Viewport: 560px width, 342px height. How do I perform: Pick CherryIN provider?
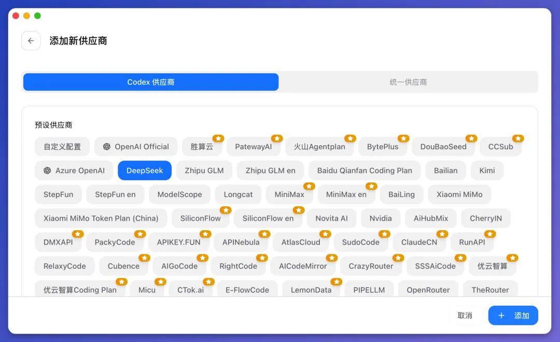(486, 219)
